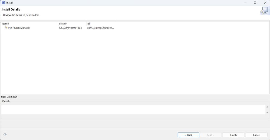
Task: Click the IAR Plugin Manager feature icon
Action: pos(6,27)
